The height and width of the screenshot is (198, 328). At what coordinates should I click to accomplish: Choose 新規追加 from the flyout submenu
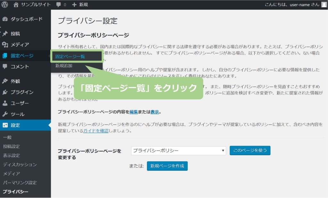click(64, 66)
